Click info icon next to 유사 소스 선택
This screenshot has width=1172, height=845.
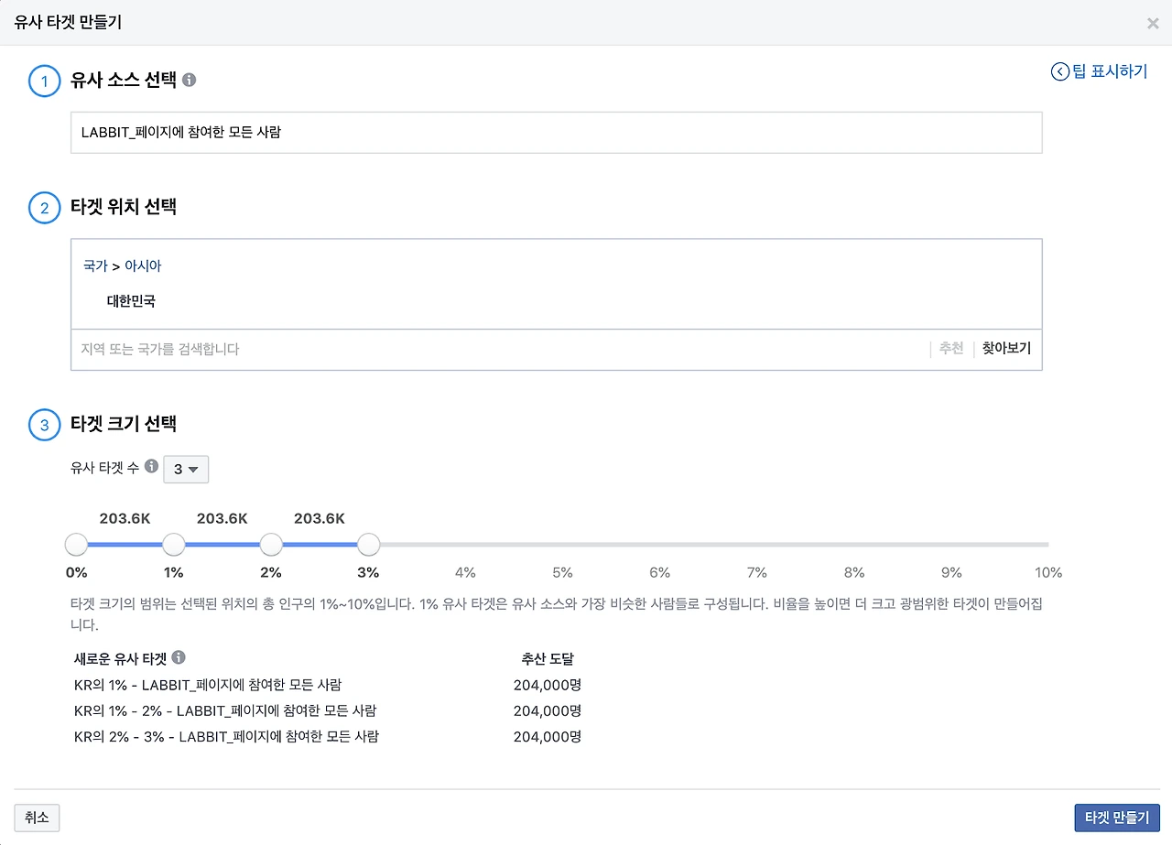(190, 81)
